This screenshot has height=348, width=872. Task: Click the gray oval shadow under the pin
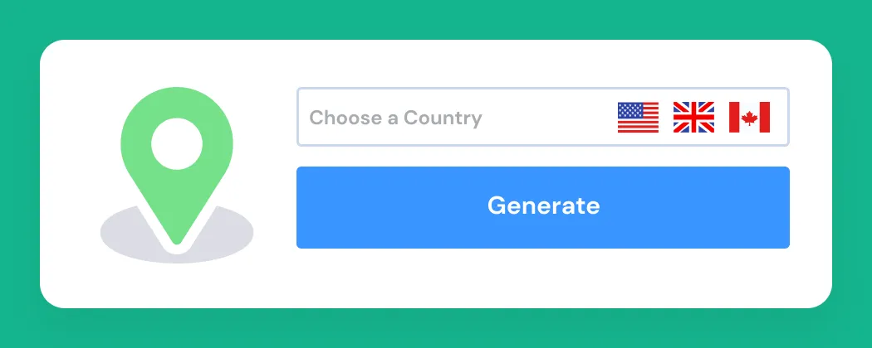[x=177, y=233]
